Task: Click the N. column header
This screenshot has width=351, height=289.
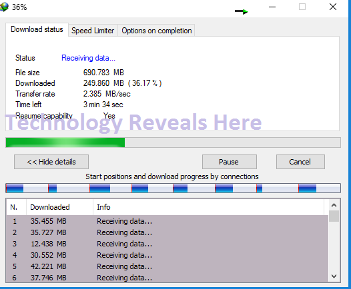Action: coord(16,207)
